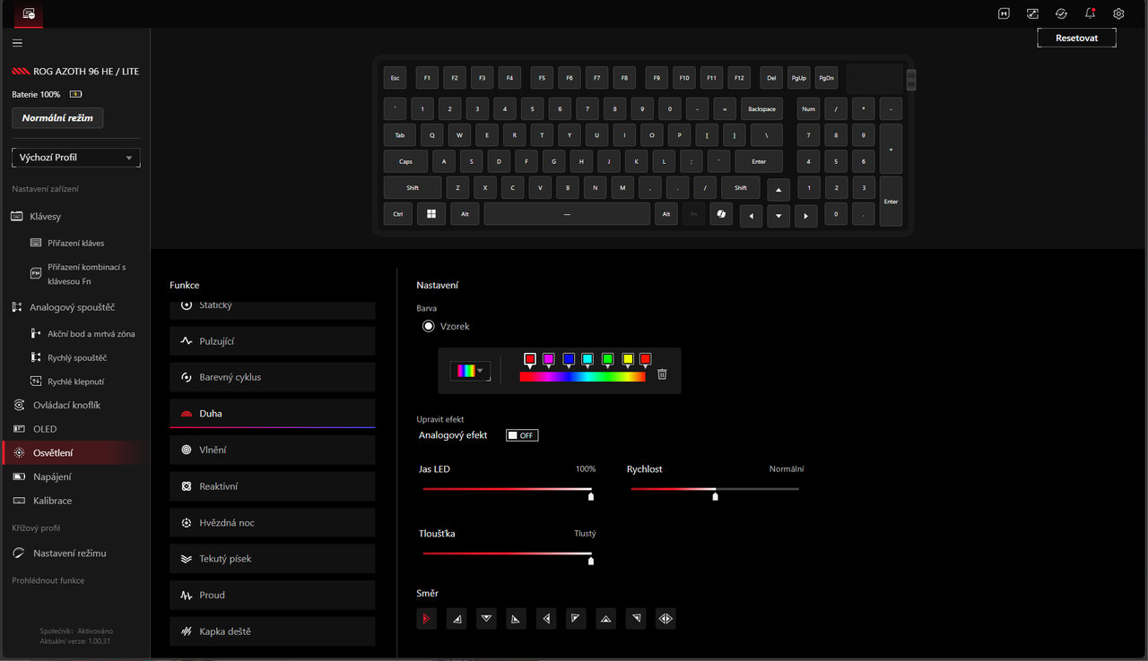1148x661 pixels.
Task: Click the spacebar on keyboard preview
Action: tap(567, 214)
